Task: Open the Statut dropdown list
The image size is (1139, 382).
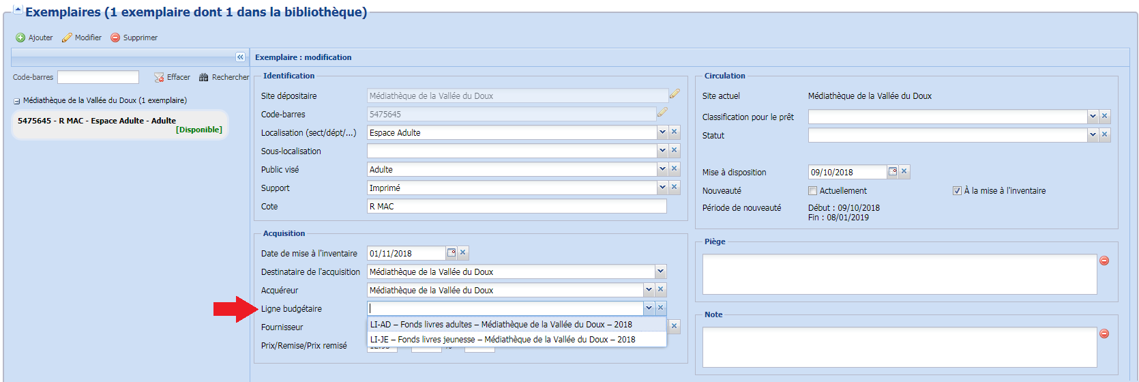Action: click(x=1093, y=135)
